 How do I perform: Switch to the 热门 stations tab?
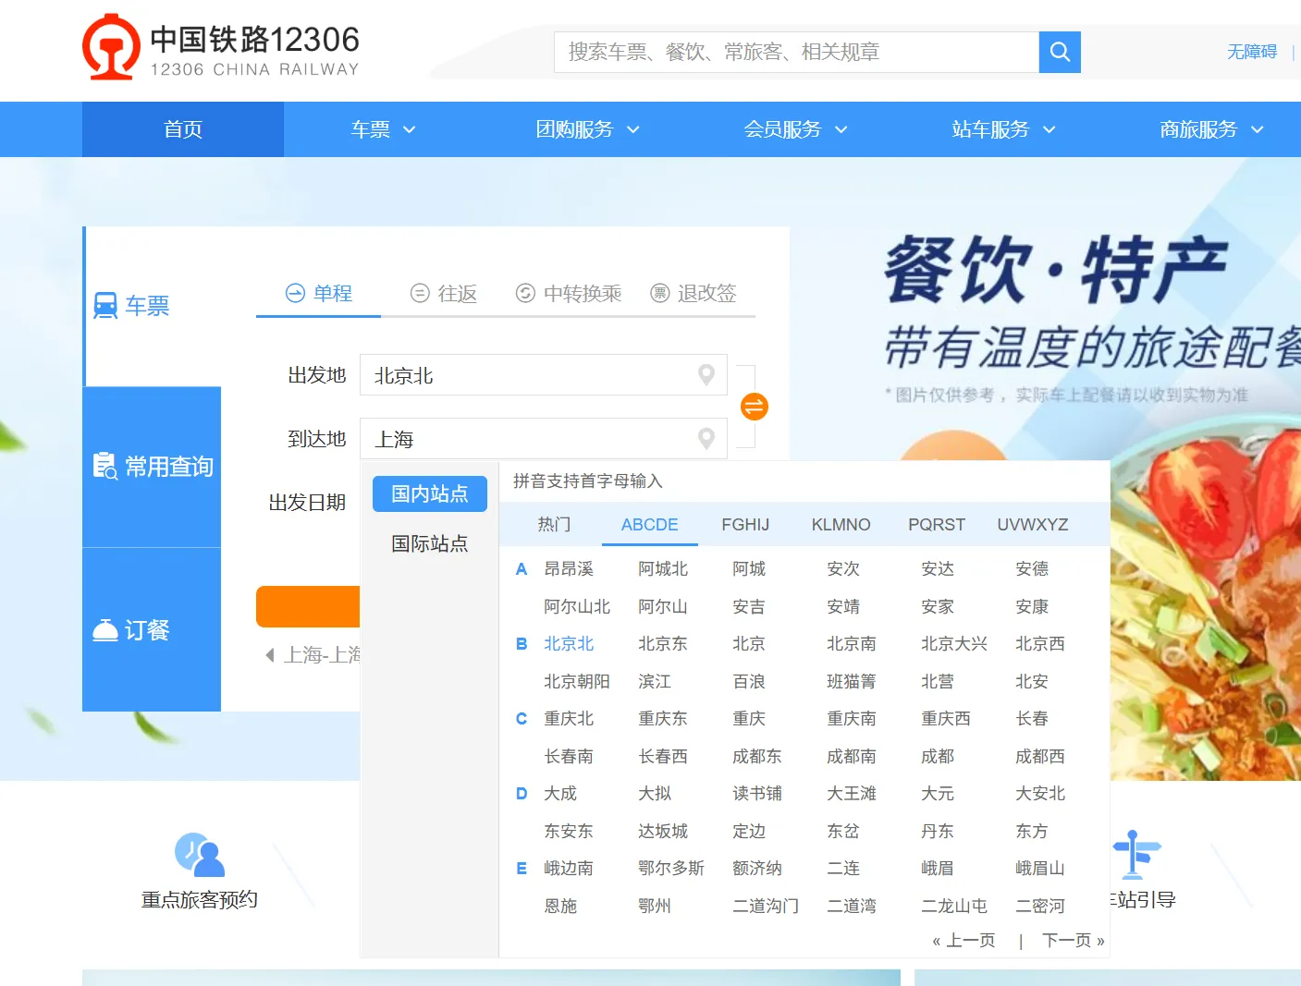554,525
